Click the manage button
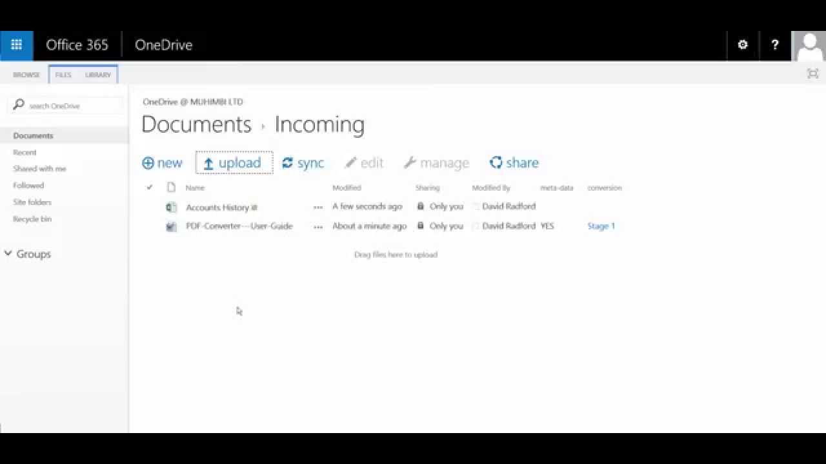The height and width of the screenshot is (464, 826). click(x=436, y=163)
